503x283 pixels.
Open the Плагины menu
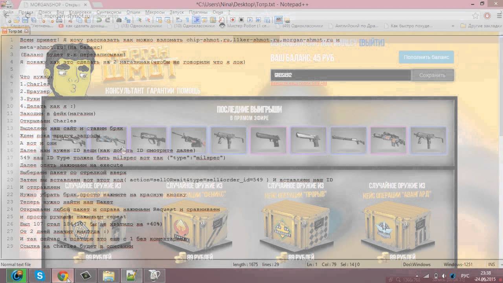[x=198, y=12]
